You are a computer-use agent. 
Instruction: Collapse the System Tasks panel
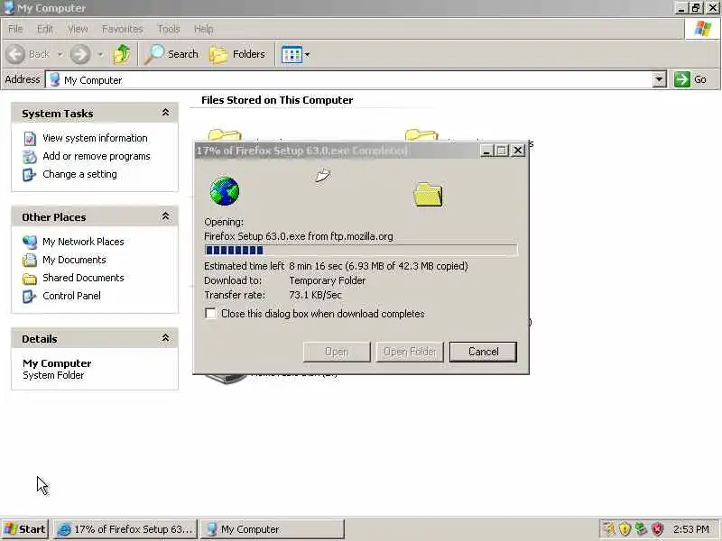[165, 113]
